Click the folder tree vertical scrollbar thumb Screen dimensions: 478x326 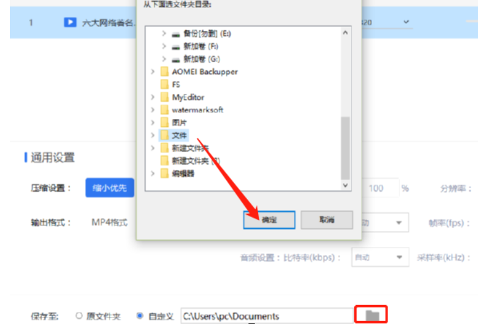[345, 149]
